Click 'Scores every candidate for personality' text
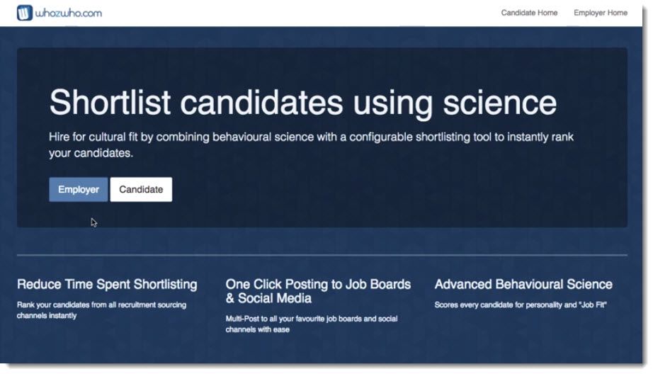The width and height of the screenshot is (653, 374). [521, 305]
